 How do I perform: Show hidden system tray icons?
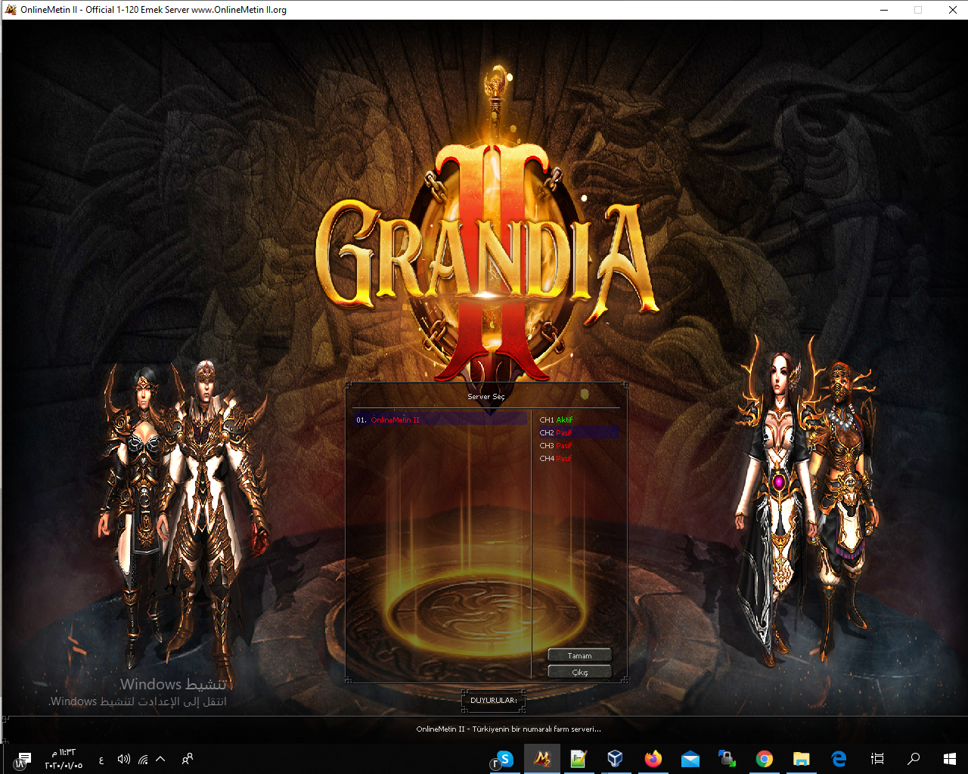tap(160, 759)
